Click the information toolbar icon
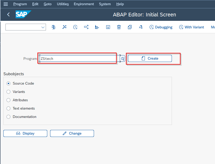 pos(108,27)
